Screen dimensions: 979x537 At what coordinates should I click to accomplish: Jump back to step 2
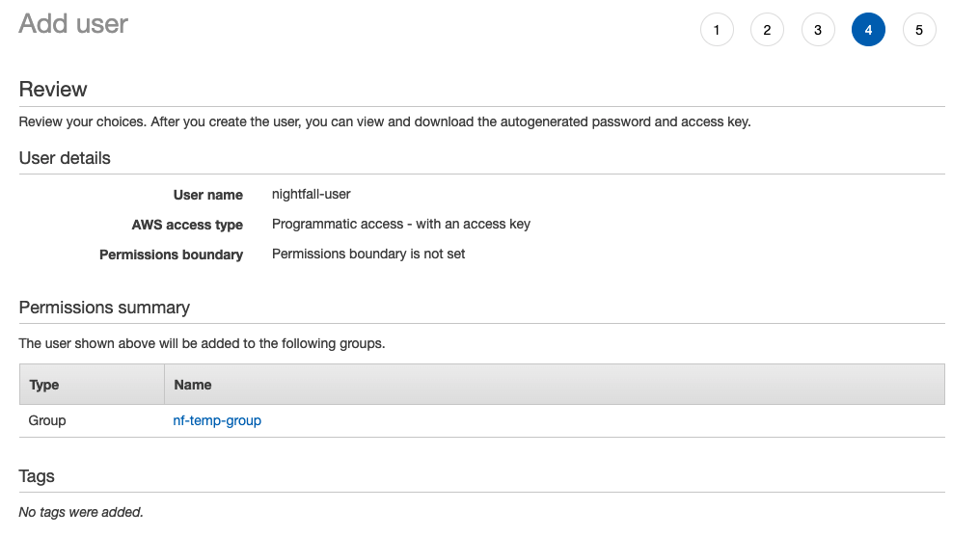[x=767, y=30]
